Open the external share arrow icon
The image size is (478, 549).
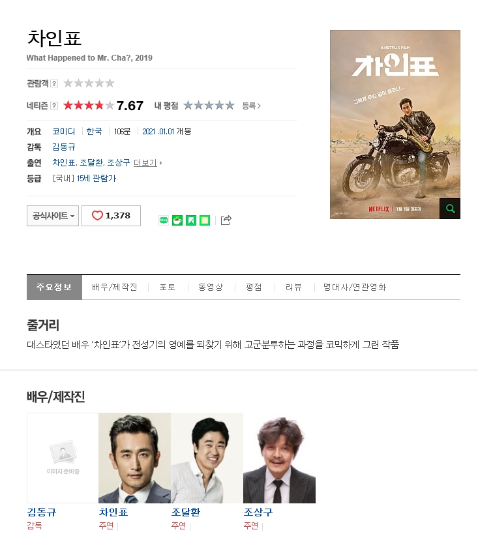(x=226, y=220)
